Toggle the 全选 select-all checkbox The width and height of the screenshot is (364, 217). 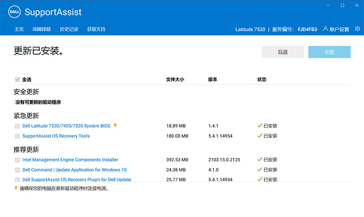tap(17, 79)
